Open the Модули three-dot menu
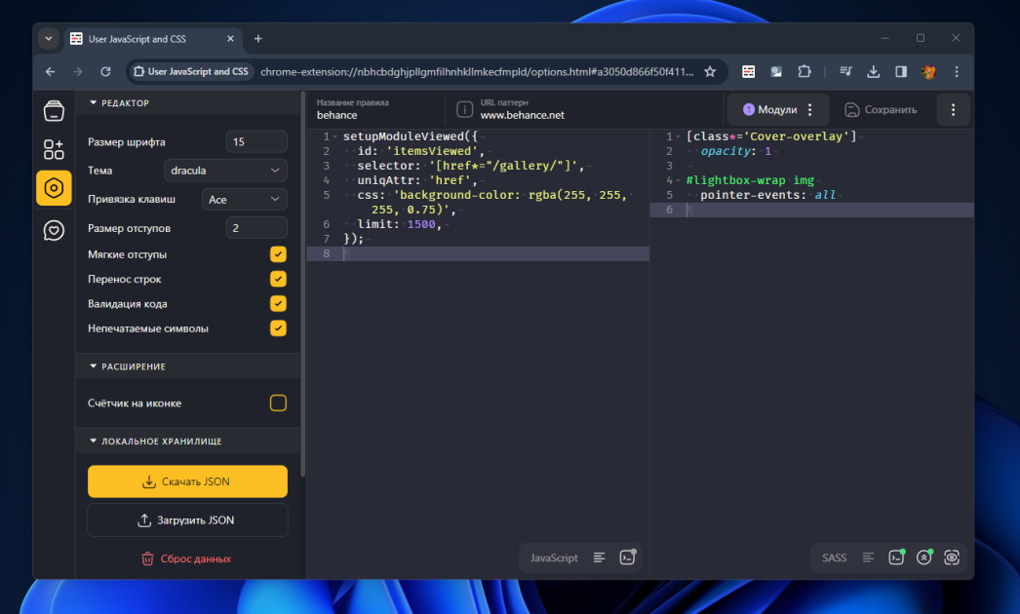Image resolution: width=1020 pixels, height=614 pixels. [x=810, y=109]
